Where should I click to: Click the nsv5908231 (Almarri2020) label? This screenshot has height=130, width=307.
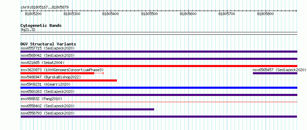pos(46,84)
